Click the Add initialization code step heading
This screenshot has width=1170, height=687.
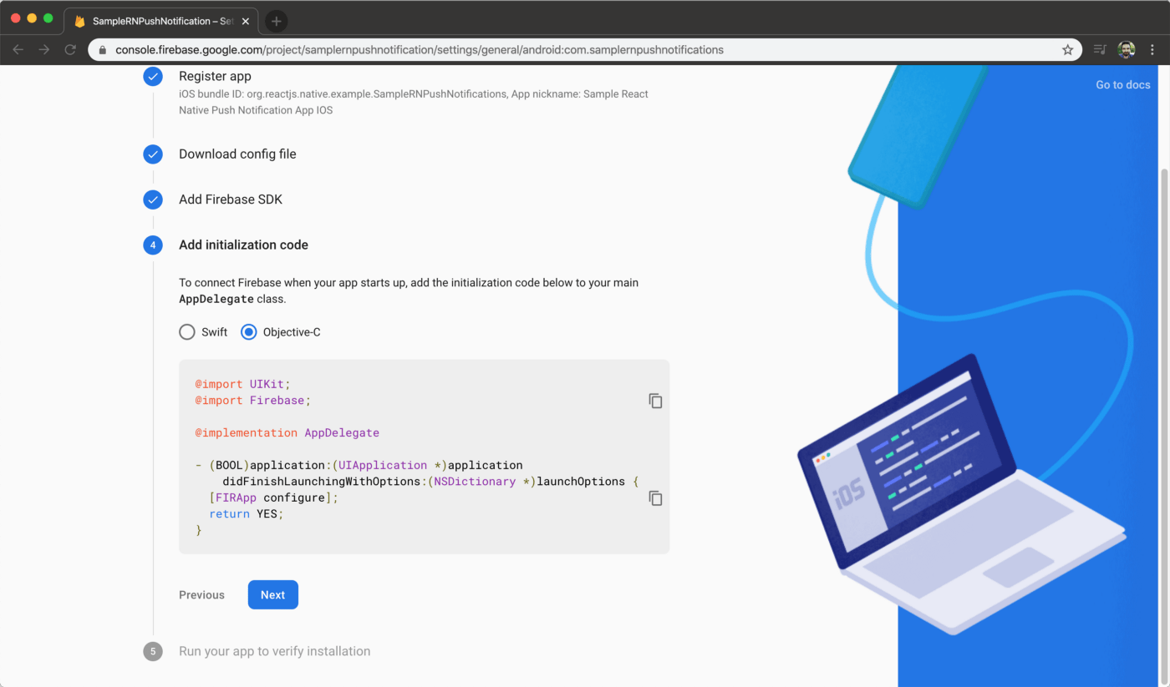coord(243,245)
